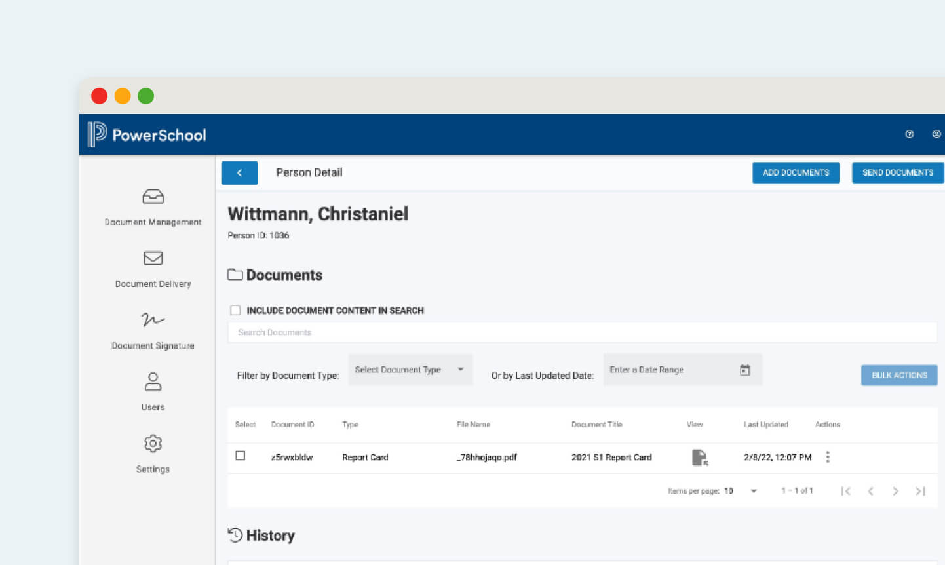Image resolution: width=945 pixels, height=565 pixels.
Task: Enable Include Document Content in Search
Action: [235, 310]
